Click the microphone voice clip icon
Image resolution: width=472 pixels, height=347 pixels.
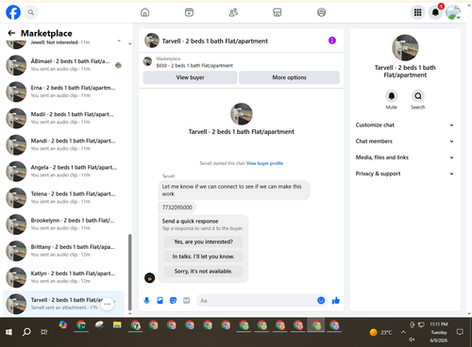146,301
